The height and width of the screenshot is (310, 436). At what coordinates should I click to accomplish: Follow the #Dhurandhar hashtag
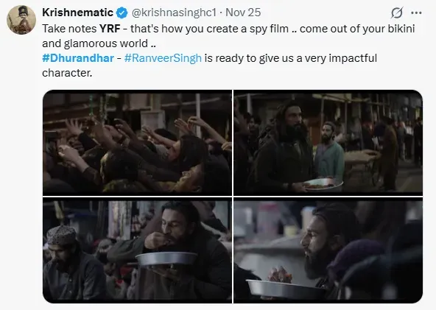coord(78,58)
